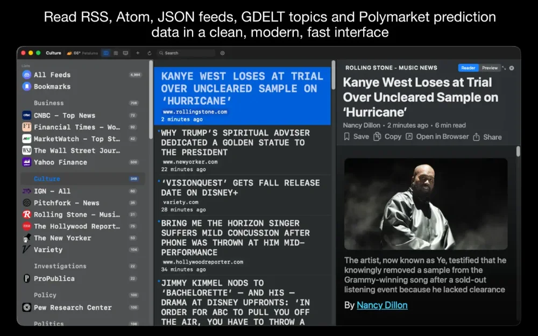538x336 pixels.
Task: Click the Kanye West article photo
Action: tap(426, 204)
